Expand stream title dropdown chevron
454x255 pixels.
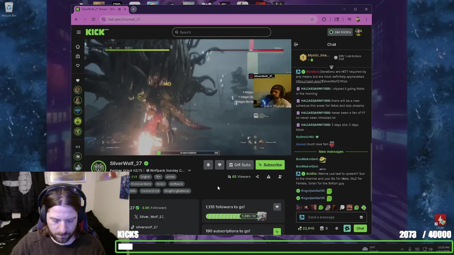pyautogui.click(x=189, y=171)
